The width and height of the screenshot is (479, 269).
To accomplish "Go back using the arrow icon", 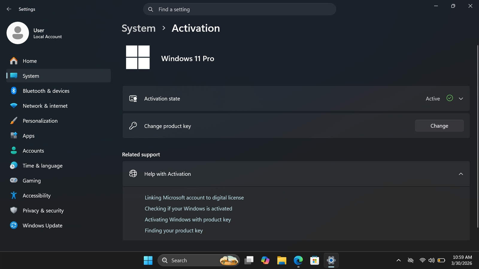I will pyautogui.click(x=9, y=9).
